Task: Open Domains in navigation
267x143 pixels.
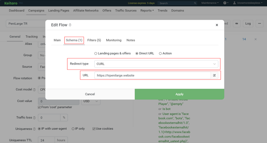Action: 178,11
